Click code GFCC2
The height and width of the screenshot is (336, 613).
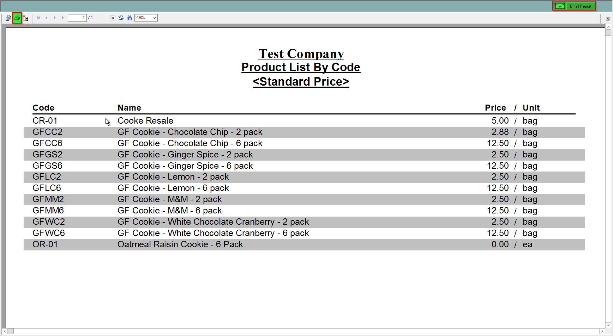[47, 132]
